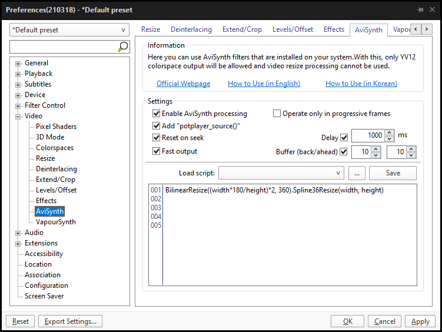Expand the Extensions tree node
The height and width of the screenshot is (332, 442).
18,244
